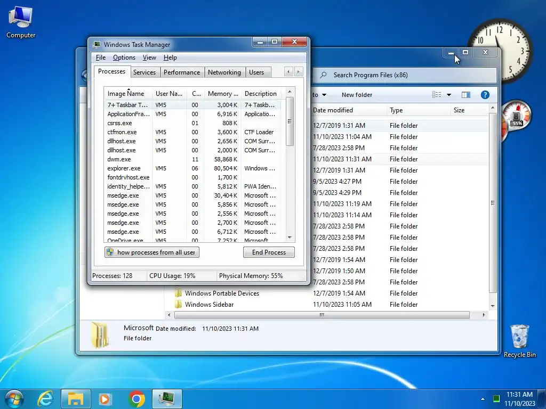
Task: Click Task Manager process list scrollbar thumb
Action: tap(290, 121)
